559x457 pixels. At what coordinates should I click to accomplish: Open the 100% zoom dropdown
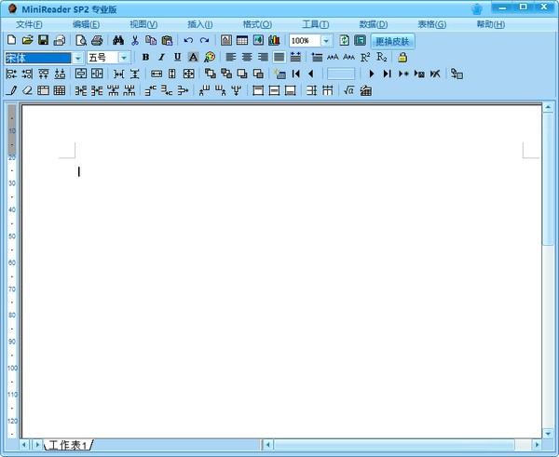(326, 41)
